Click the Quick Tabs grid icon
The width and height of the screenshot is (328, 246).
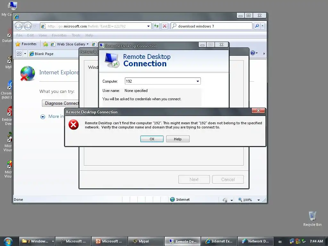(19, 54)
